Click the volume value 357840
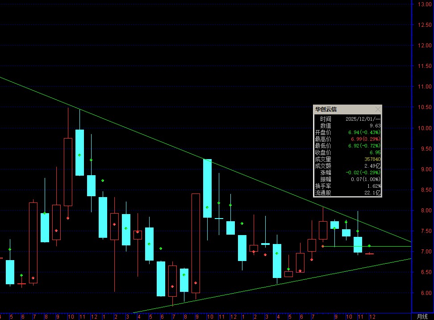434x320 pixels. 372,159
